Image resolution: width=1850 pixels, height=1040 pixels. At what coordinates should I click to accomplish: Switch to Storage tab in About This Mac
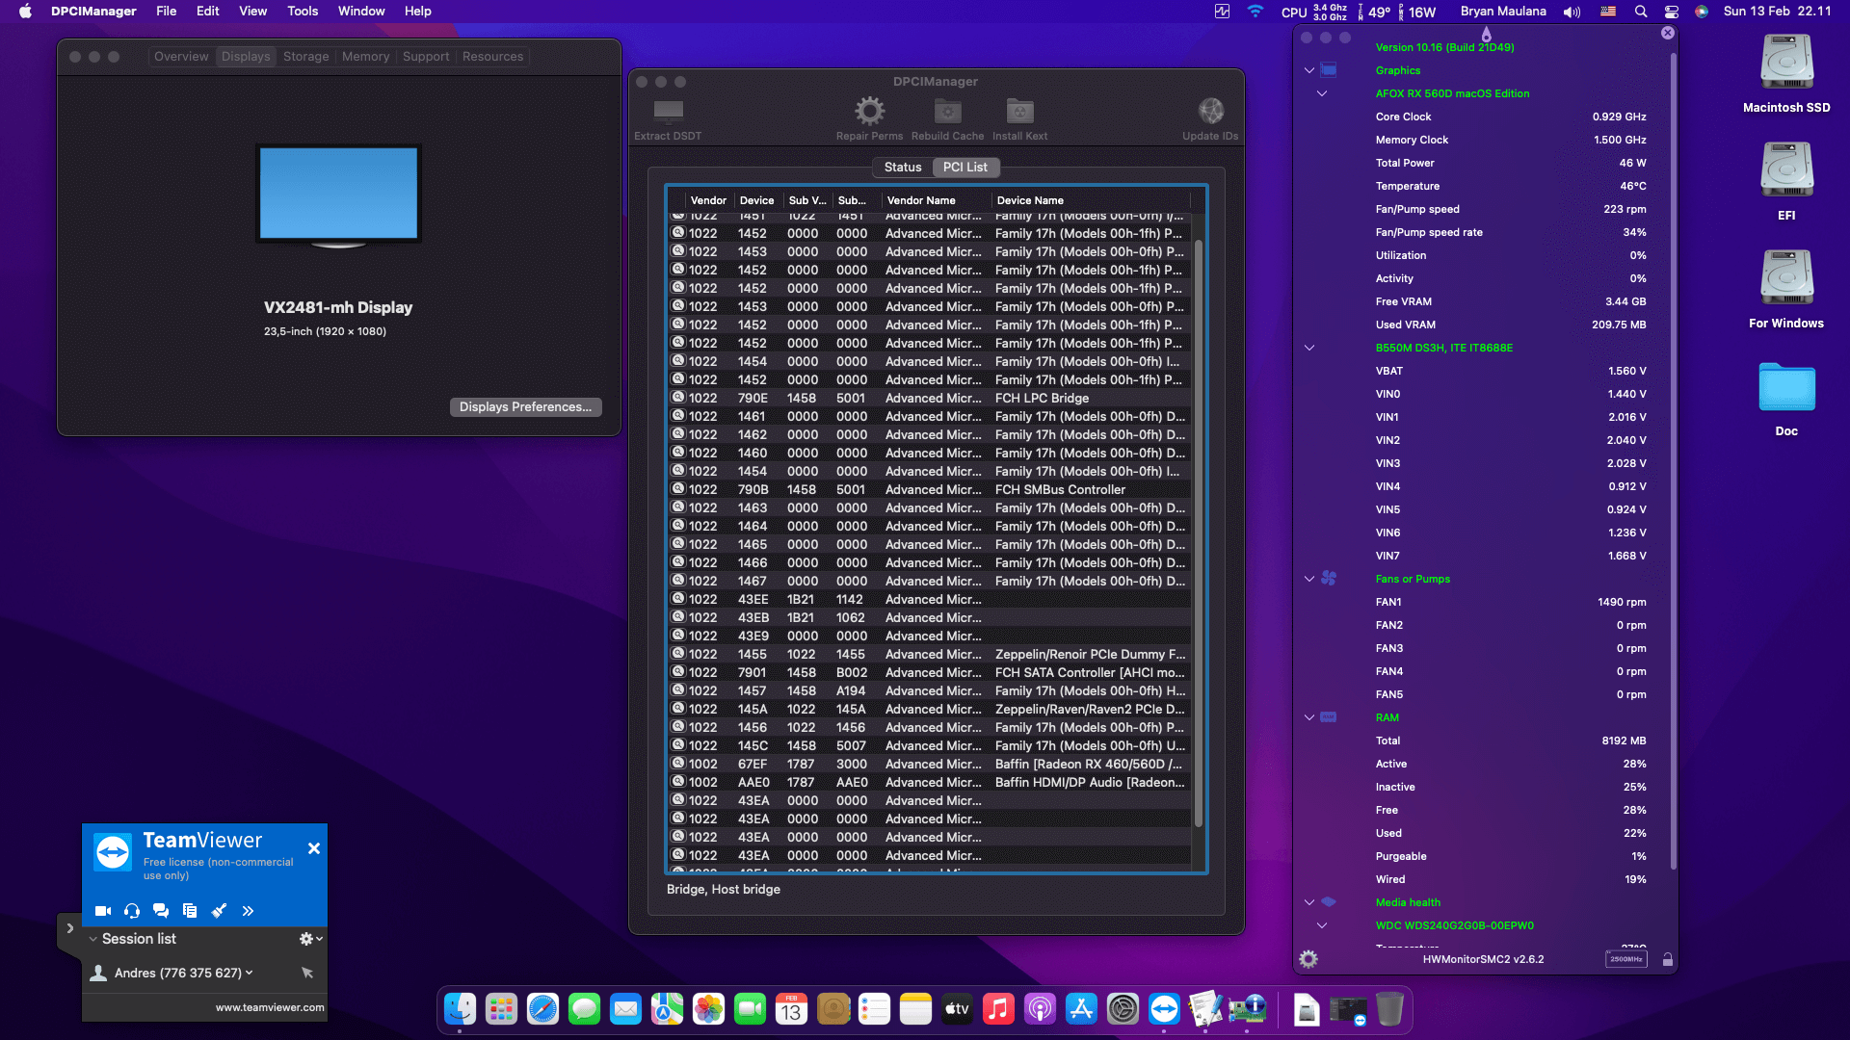point(305,57)
